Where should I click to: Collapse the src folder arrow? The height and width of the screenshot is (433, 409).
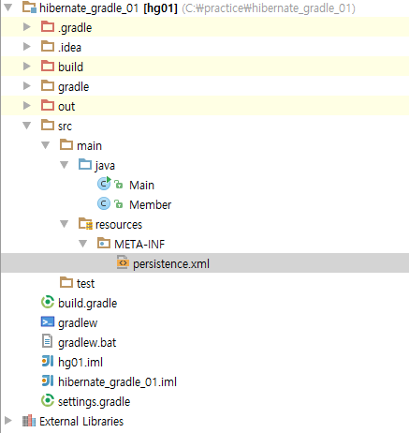tap(27, 126)
